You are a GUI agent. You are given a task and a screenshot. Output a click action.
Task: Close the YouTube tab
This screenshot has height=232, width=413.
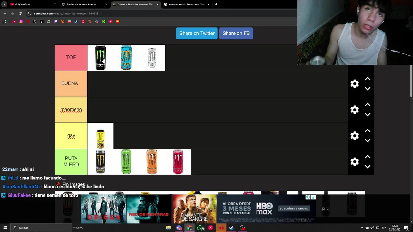pos(55,5)
